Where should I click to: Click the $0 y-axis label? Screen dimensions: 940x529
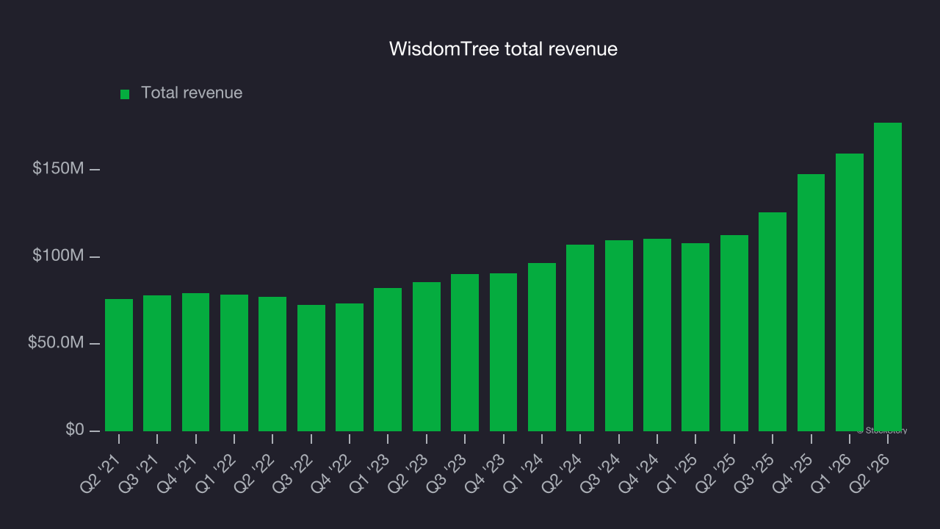point(74,429)
